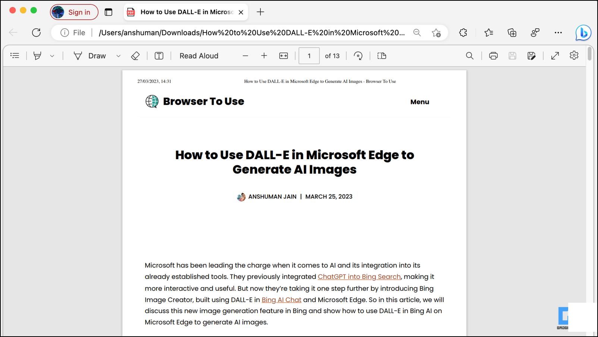This screenshot has height=337, width=598.
Task: Click the 27/03/2023, 14:31 timestamp
Action: (154, 81)
